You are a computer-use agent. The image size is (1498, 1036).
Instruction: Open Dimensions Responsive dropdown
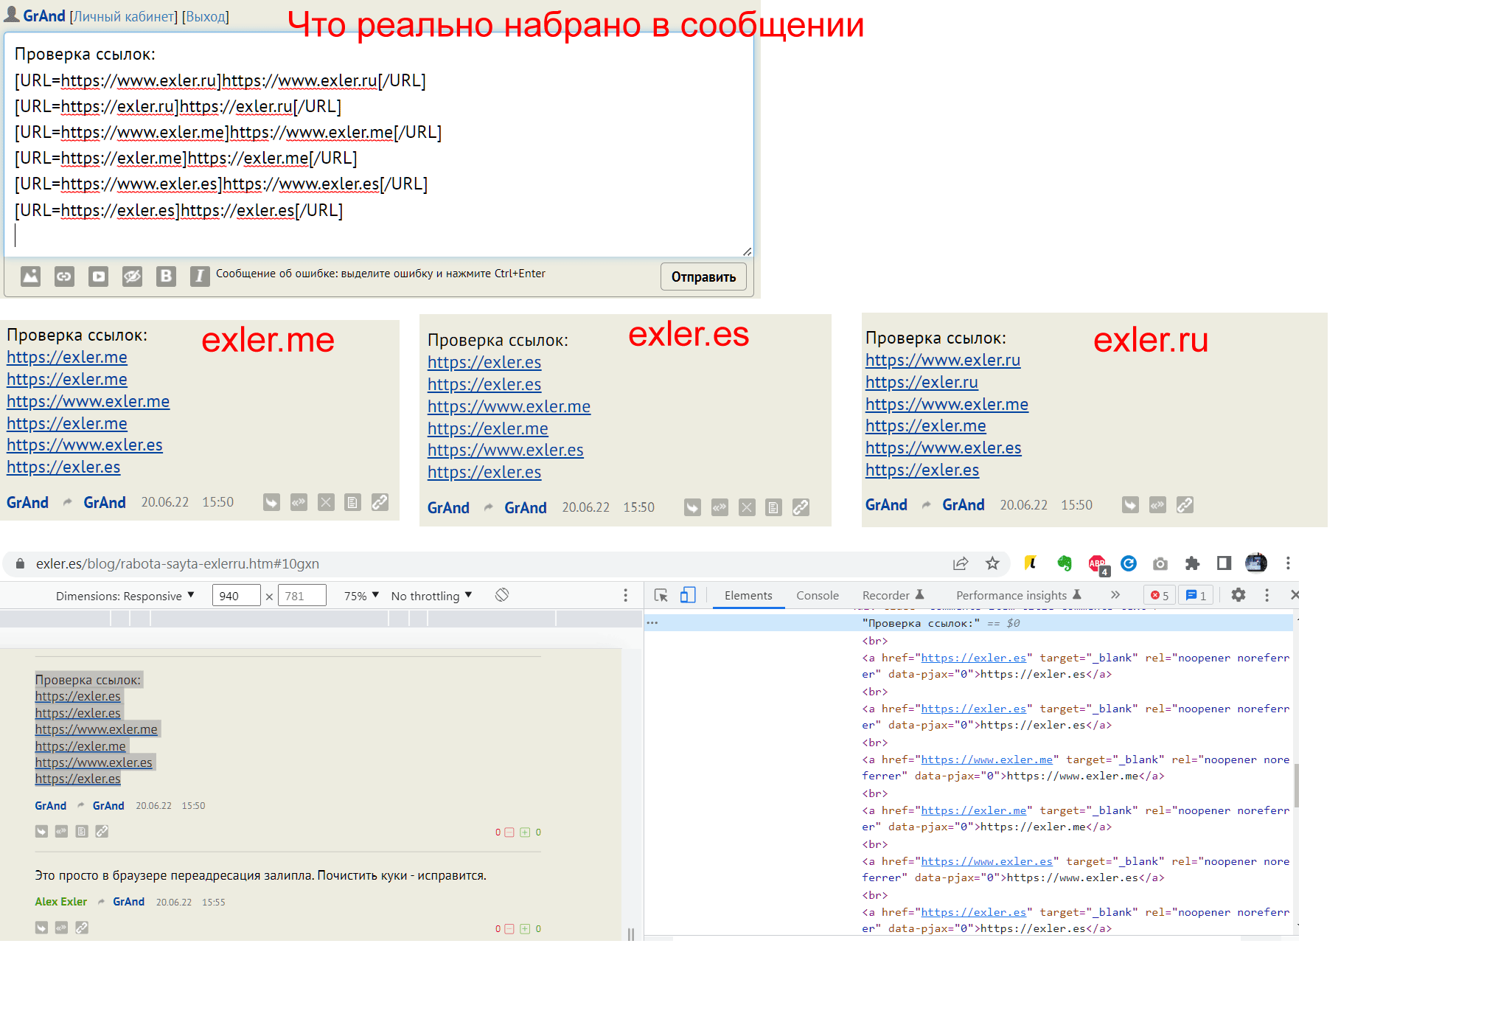point(125,596)
